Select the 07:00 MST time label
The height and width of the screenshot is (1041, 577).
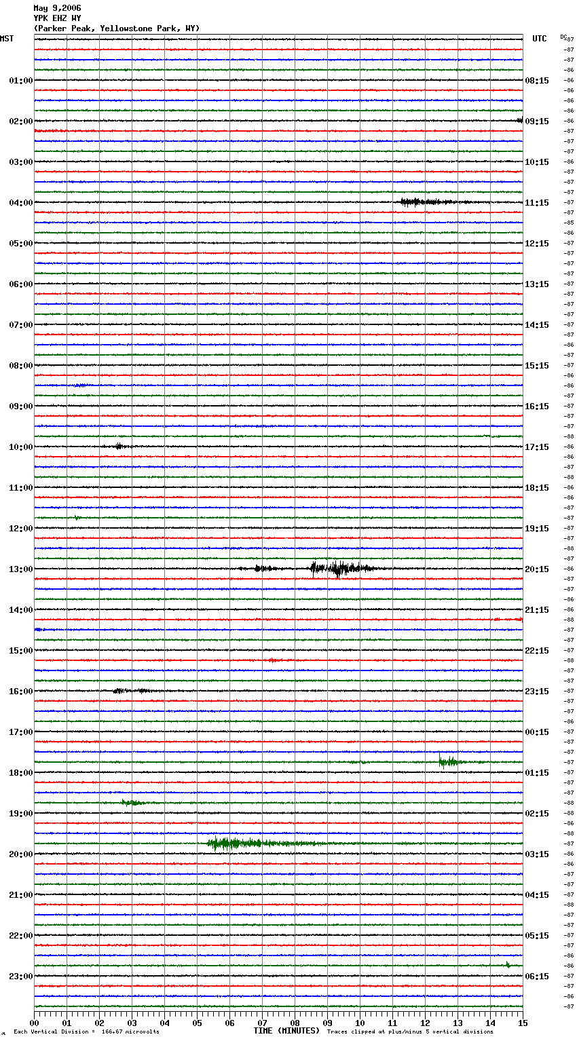[21, 325]
